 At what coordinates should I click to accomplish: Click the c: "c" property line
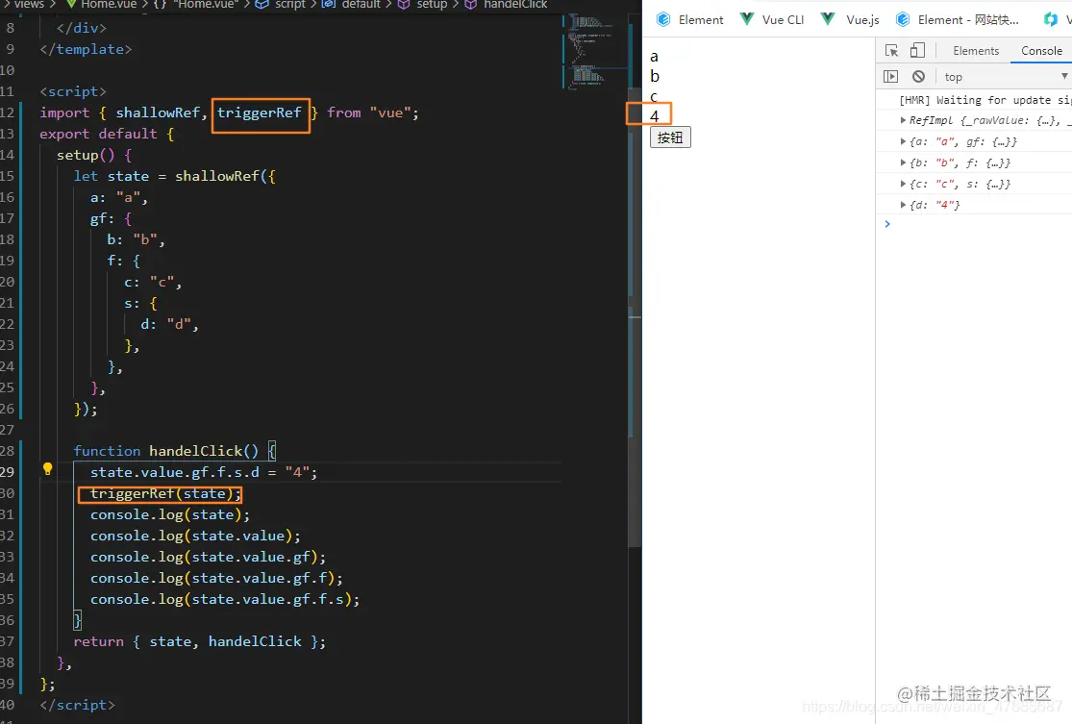pos(153,282)
